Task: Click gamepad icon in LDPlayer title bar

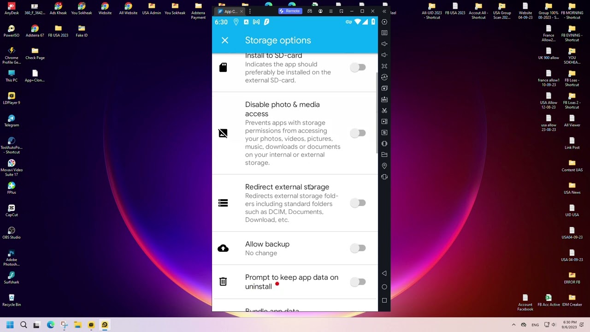Action: [x=310, y=11]
